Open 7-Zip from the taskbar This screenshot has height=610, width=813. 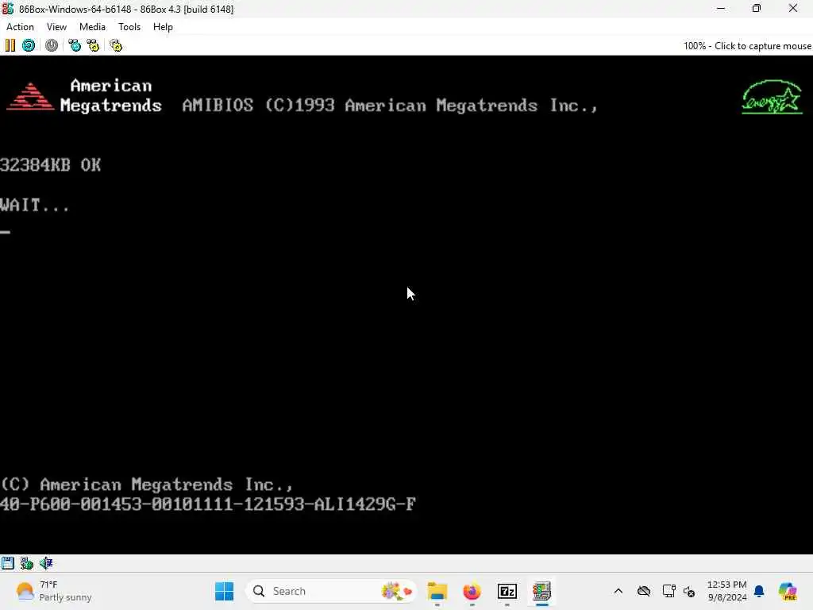[x=507, y=591]
